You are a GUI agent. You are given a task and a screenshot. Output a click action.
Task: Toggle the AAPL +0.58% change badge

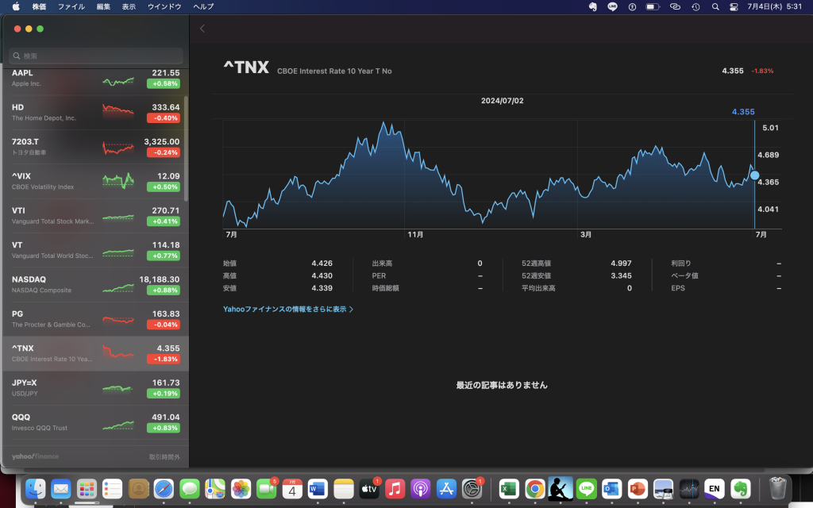163,83
